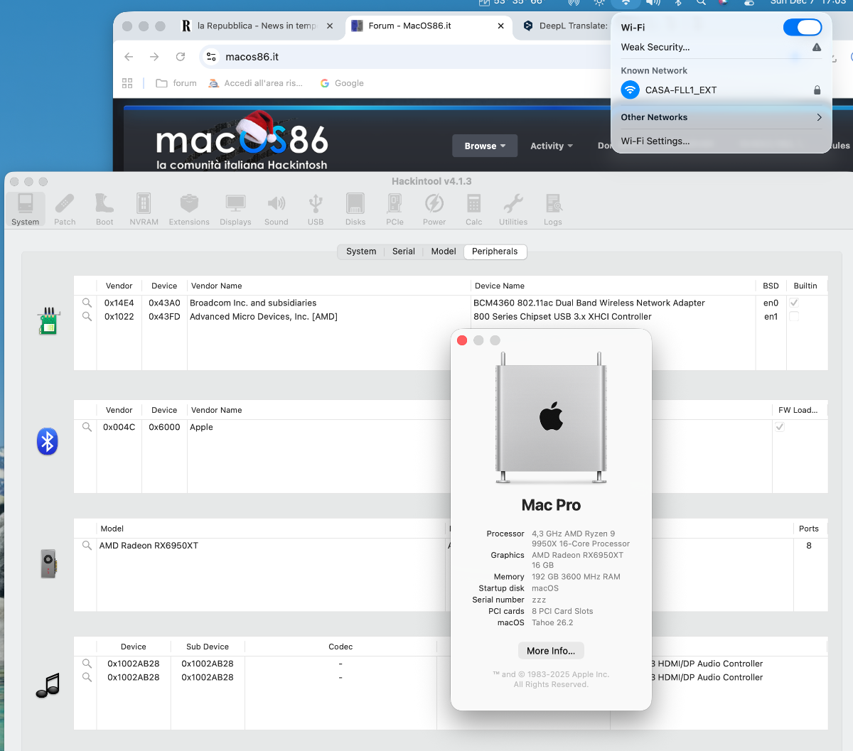Open Wi-Fi Settings from the menu
The width and height of the screenshot is (853, 751).
(655, 141)
